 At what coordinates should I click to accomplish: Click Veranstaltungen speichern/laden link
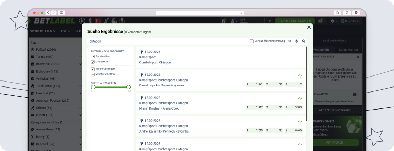[335, 101]
